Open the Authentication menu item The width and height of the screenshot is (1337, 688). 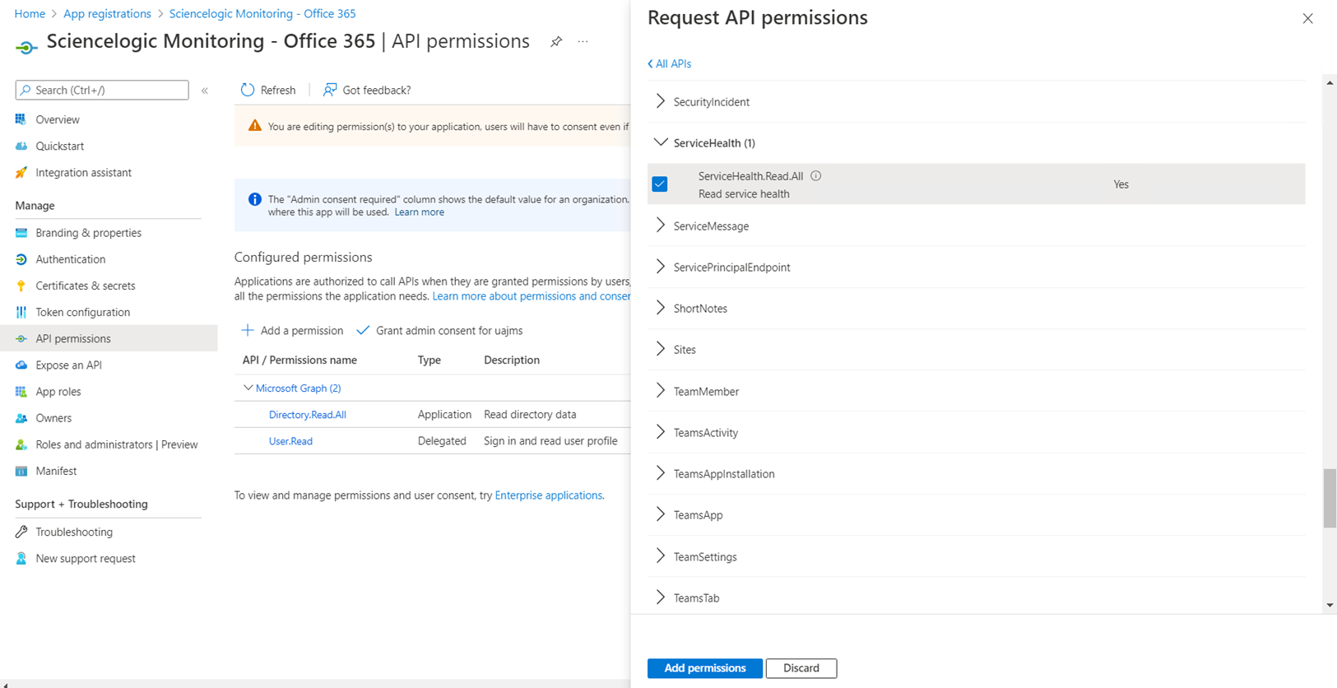click(70, 259)
